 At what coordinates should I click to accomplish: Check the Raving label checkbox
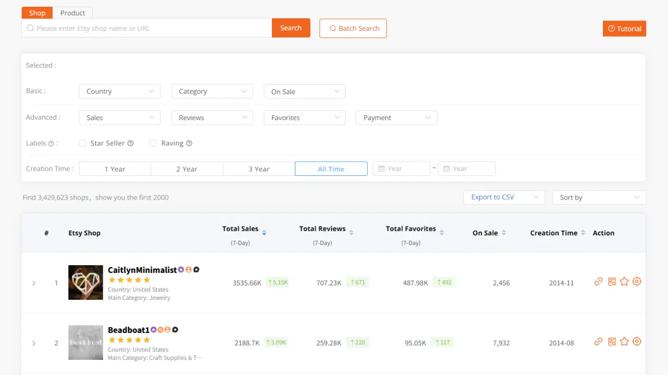pos(153,144)
